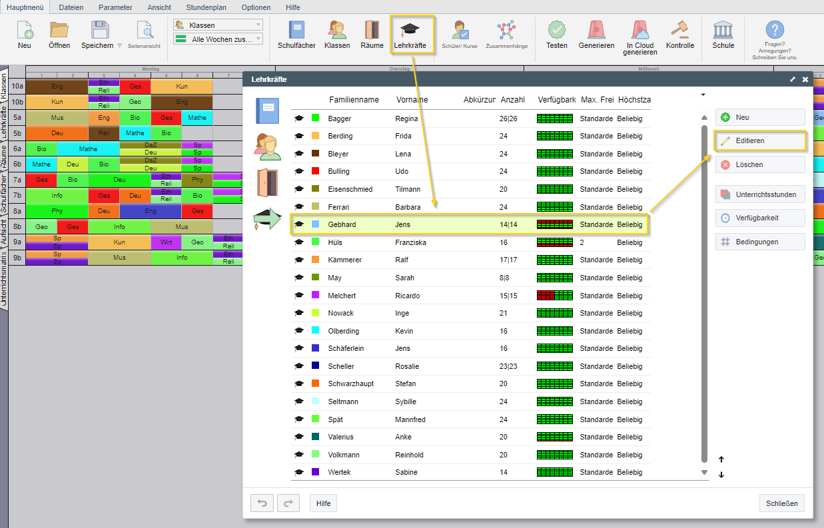This screenshot has height=528, width=824.
Task: Expand the Lehrkräfte dialog window
Action: click(793, 79)
